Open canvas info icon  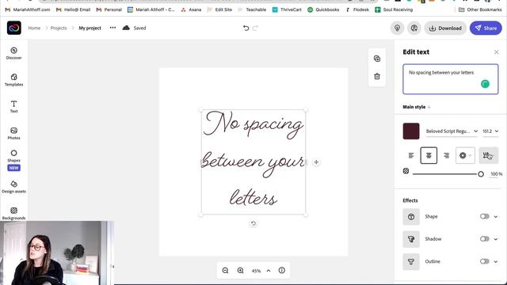coord(282,270)
